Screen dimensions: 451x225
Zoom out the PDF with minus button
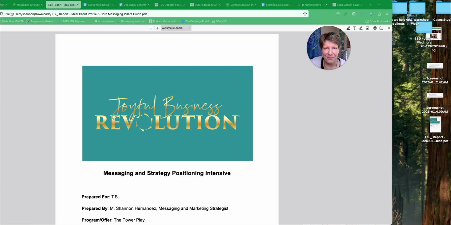coord(151,28)
